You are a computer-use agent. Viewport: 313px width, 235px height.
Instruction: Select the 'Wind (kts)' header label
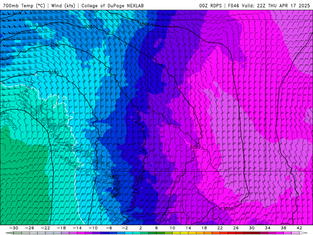point(63,5)
